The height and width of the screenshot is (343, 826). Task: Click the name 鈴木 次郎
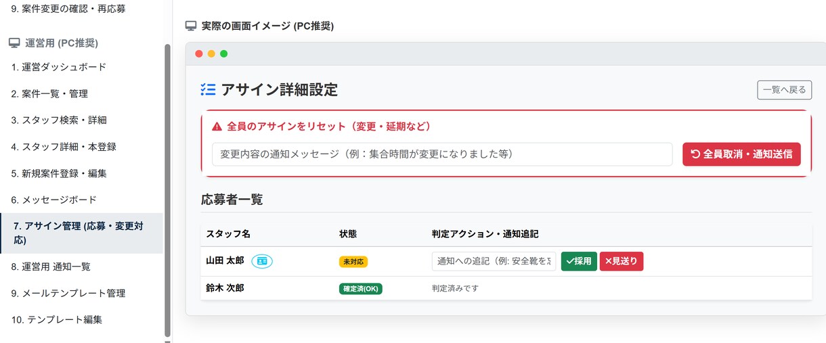[x=225, y=288]
